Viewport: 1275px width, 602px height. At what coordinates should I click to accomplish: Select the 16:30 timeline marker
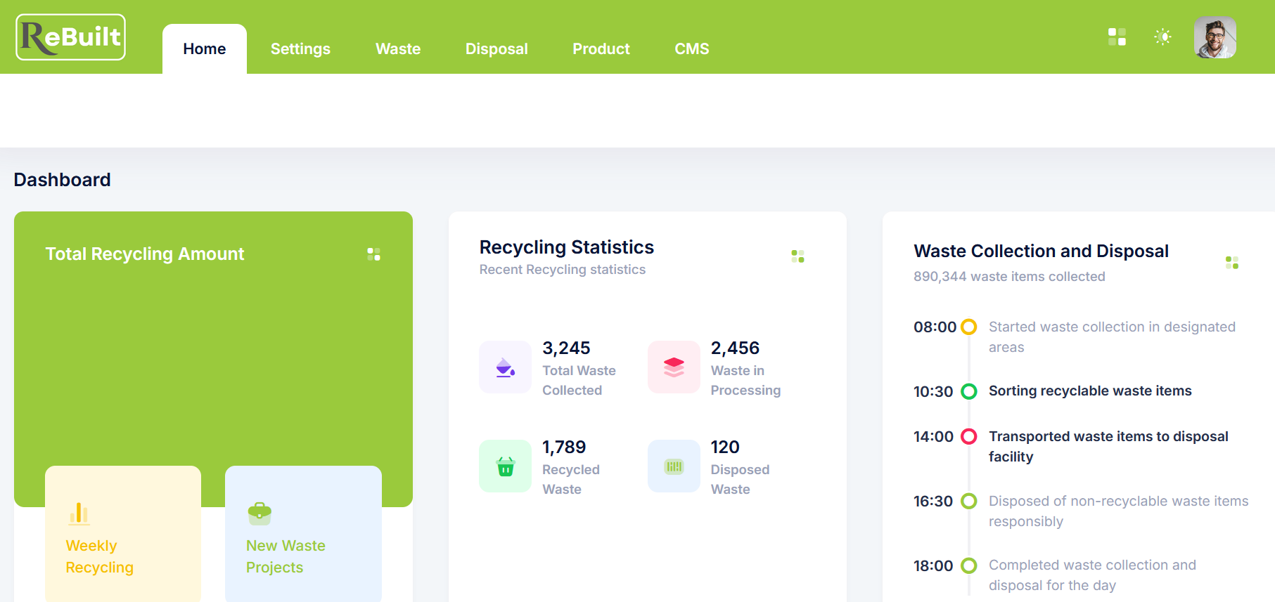click(969, 501)
